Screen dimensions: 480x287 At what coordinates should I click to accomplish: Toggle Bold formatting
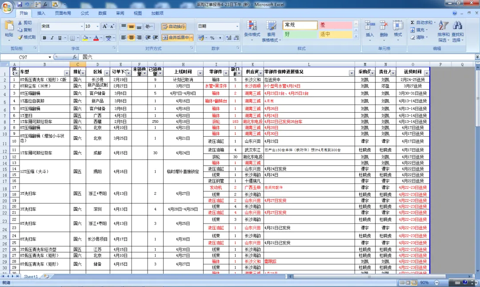point(44,38)
